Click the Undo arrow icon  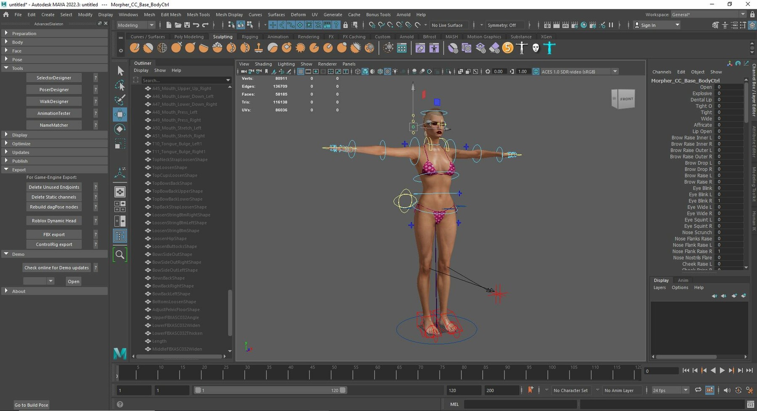tap(196, 25)
